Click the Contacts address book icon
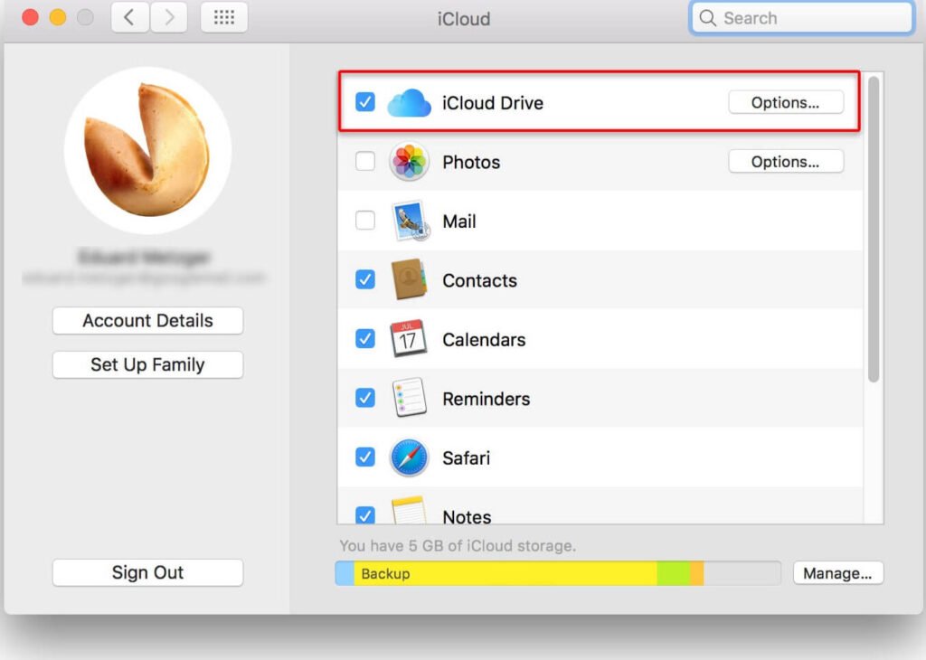This screenshot has width=926, height=660. click(x=409, y=279)
